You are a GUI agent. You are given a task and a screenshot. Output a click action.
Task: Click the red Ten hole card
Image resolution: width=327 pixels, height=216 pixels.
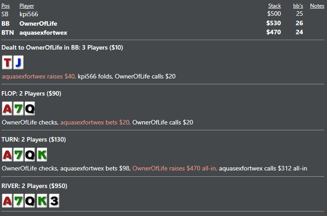7,63
